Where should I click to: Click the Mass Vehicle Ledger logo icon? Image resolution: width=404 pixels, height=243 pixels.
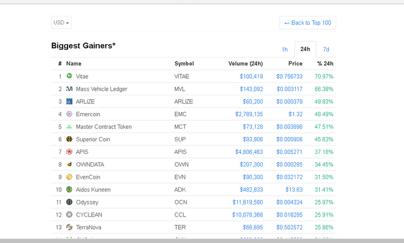pos(69,88)
